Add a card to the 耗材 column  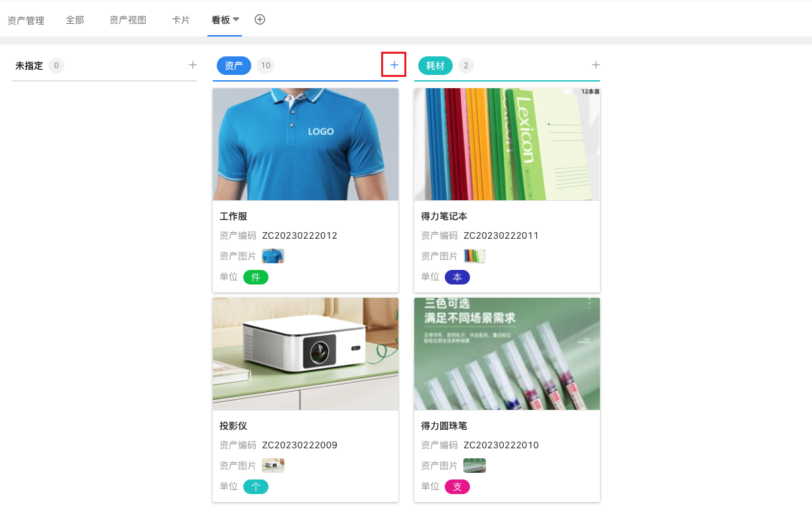[x=595, y=65]
